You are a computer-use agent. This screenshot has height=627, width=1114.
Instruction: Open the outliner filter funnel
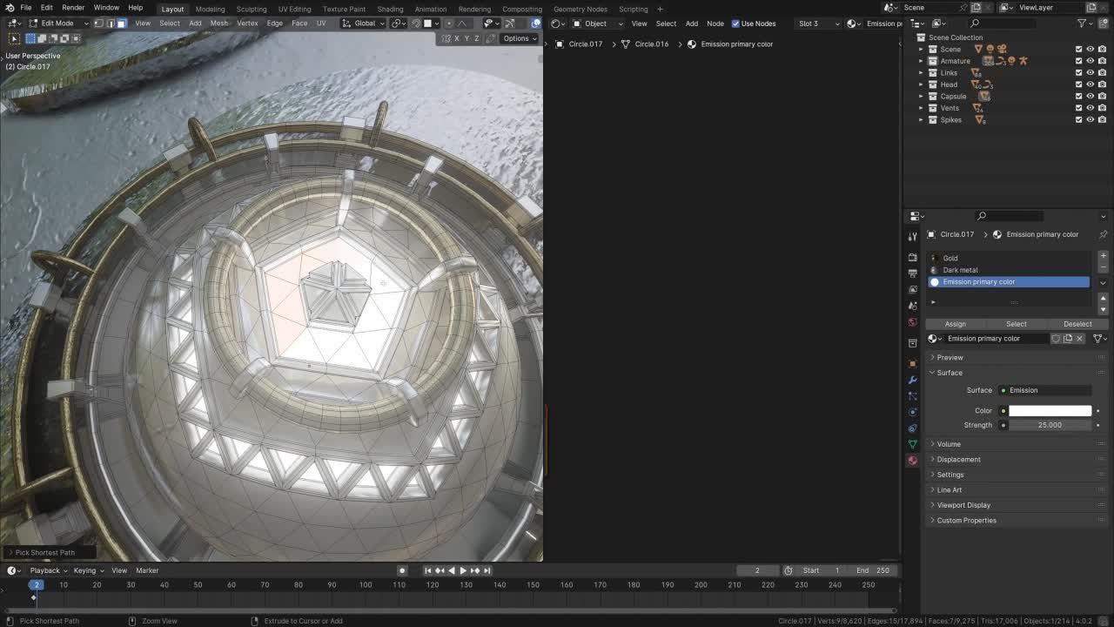(1082, 24)
